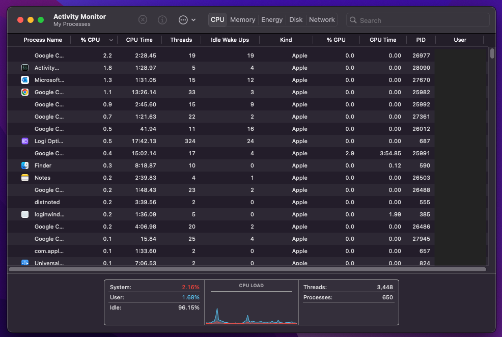Click the Universal Control process icon
The height and width of the screenshot is (337, 502).
pyautogui.click(x=25, y=263)
